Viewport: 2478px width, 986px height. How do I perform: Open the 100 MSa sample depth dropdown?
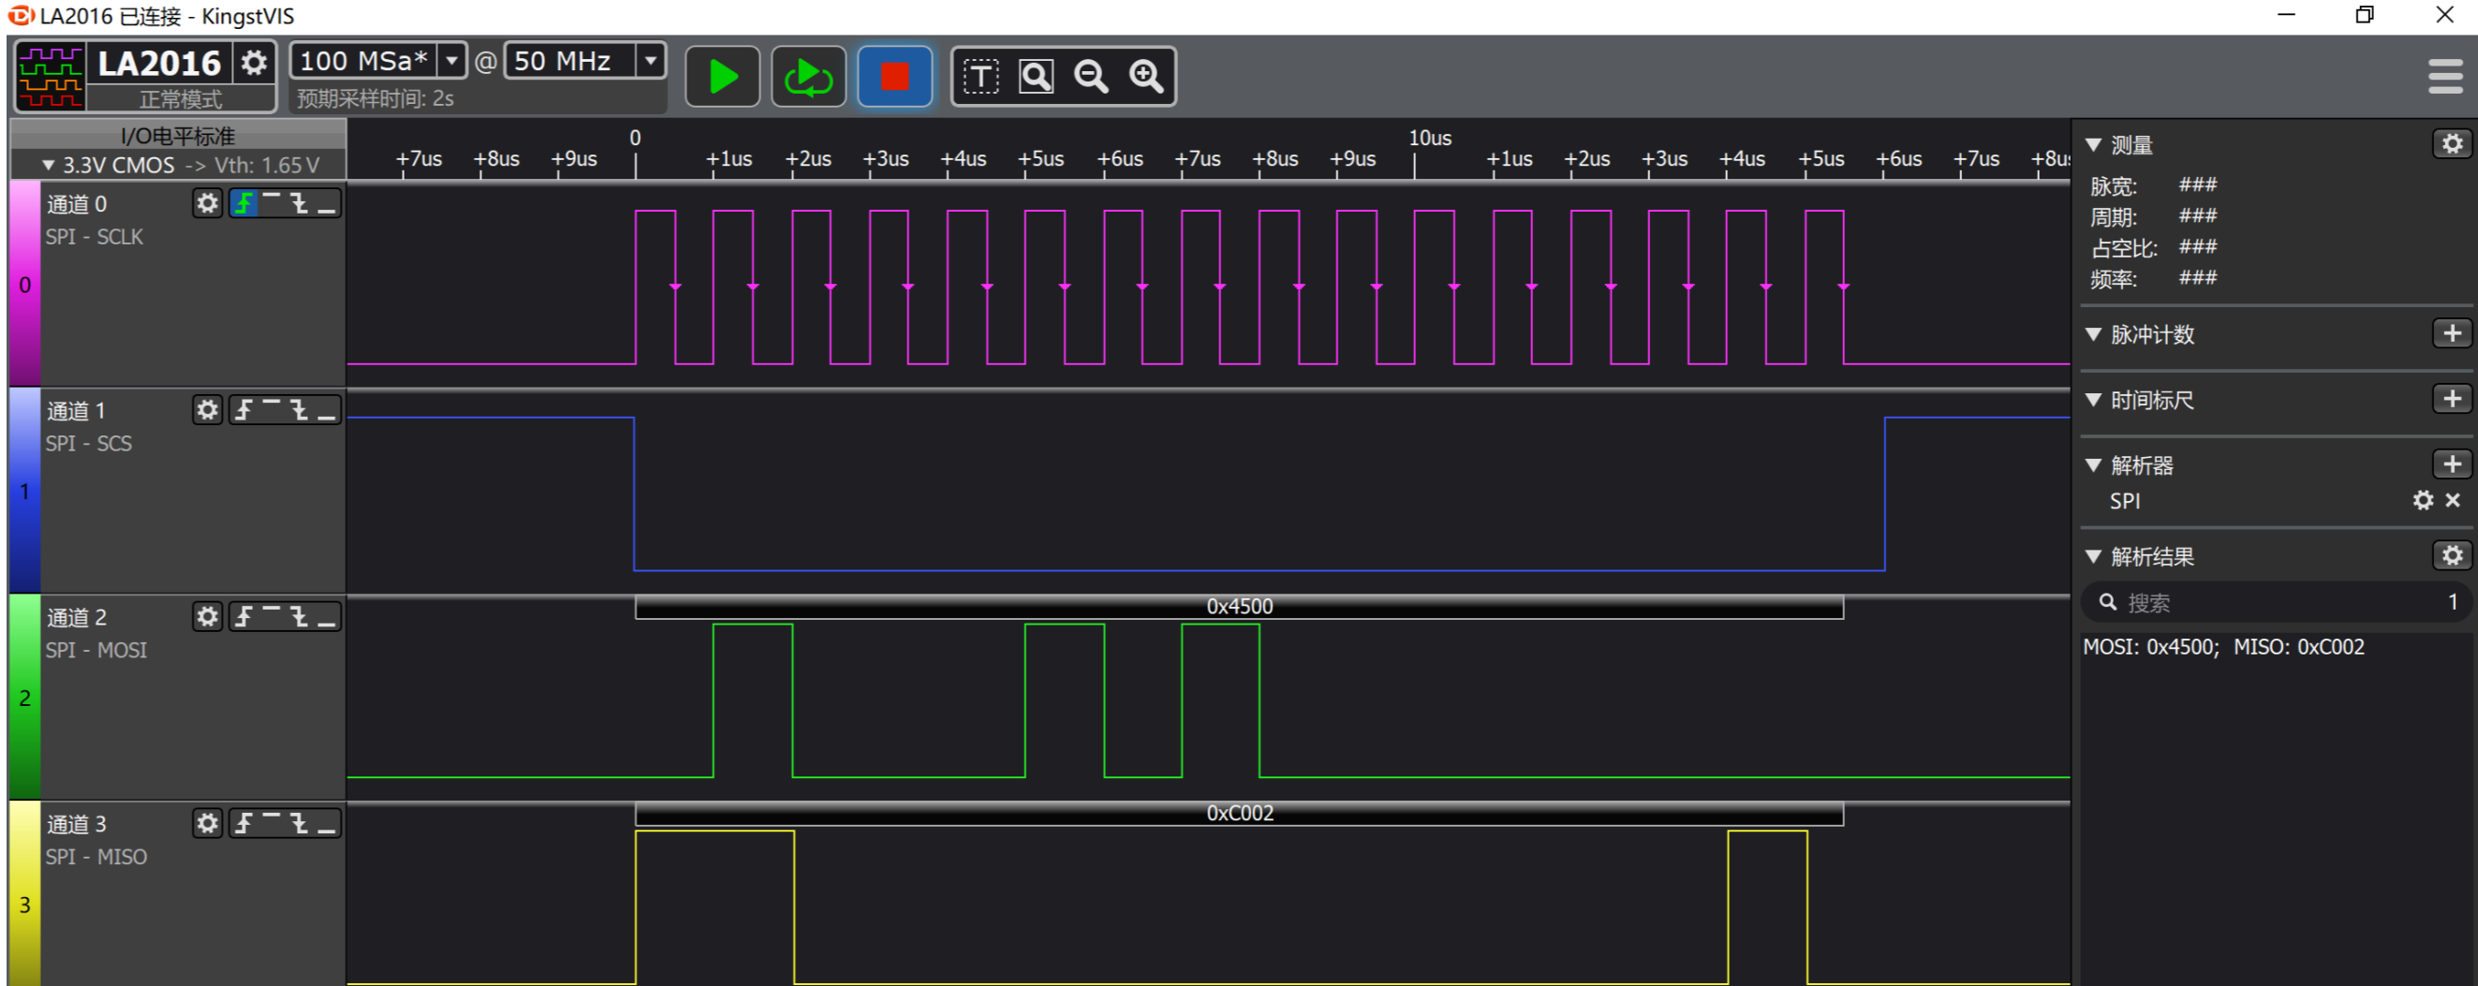coord(450,62)
